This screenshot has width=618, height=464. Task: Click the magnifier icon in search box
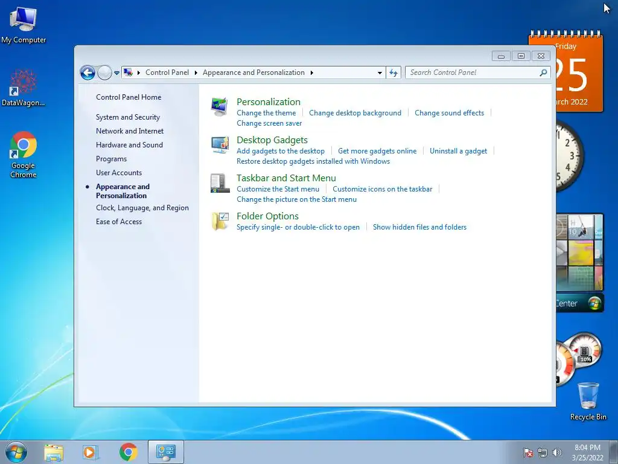tap(543, 72)
